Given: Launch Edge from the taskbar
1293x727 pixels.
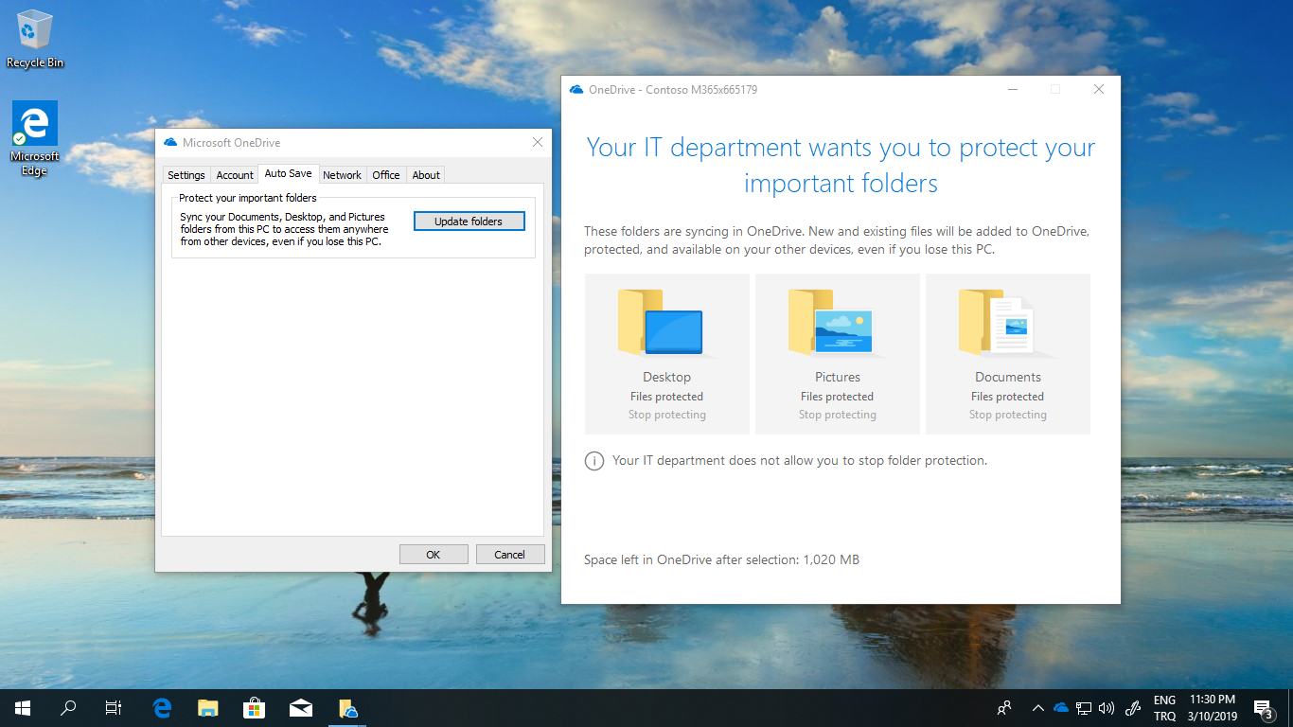Looking at the screenshot, I should coord(163,708).
